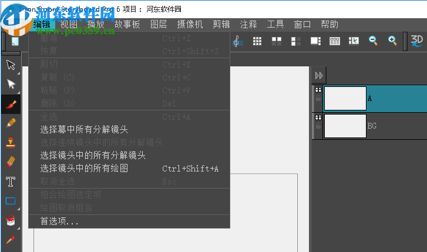Open the 编辑 menu
427x252 pixels.
pyautogui.click(x=41, y=25)
